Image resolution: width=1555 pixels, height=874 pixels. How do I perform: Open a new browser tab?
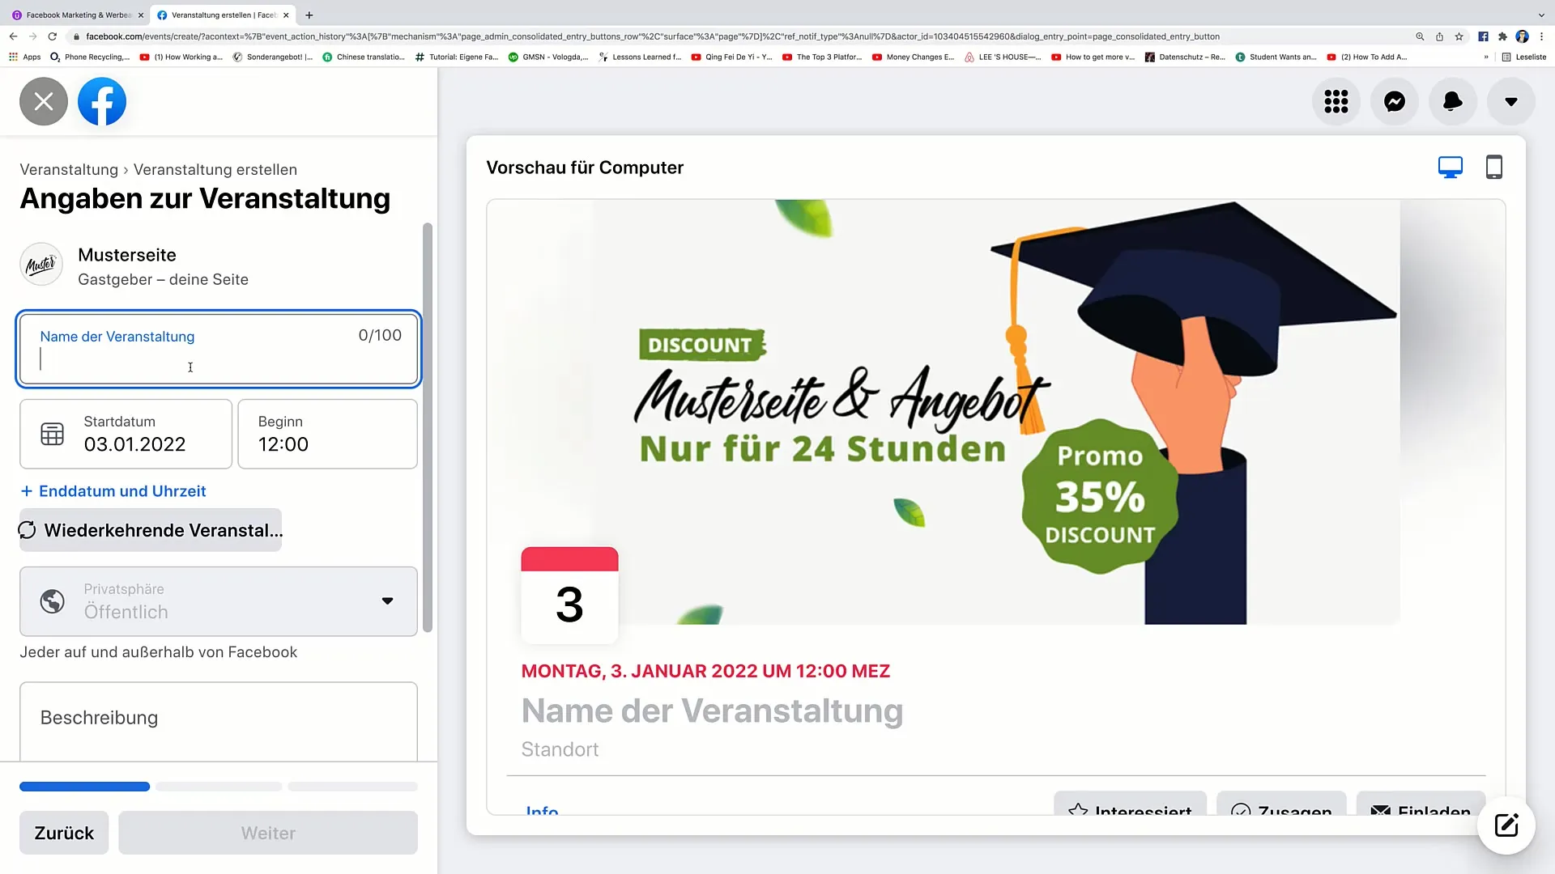(x=309, y=15)
